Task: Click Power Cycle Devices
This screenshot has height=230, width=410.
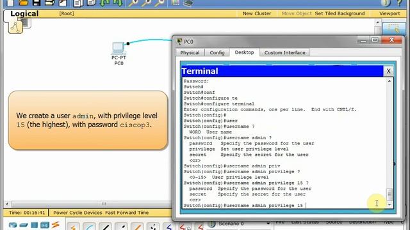Action: (x=78, y=213)
